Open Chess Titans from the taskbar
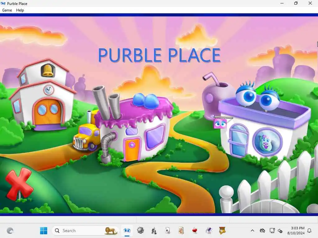This screenshot has height=238, width=318. coord(154,231)
